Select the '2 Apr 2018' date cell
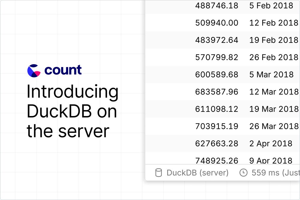Viewport: 300px width, 200px height. point(271,144)
